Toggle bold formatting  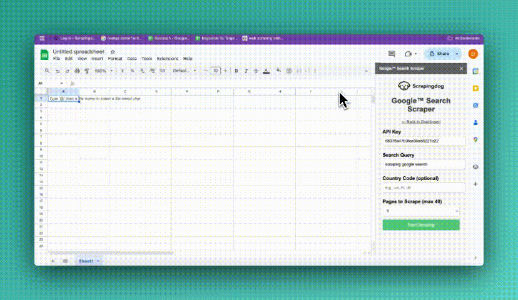point(236,71)
